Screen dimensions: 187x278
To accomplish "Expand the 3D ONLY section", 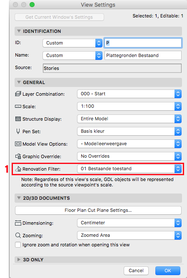I will [19, 260].
